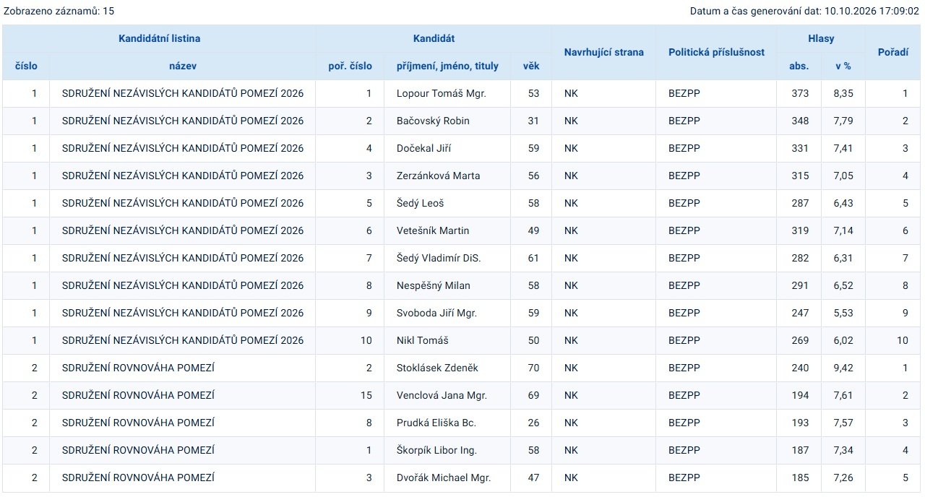Click the 'Kandidátní listina' column group header
Viewport: 925px width, 497px height.
pos(159,38)
